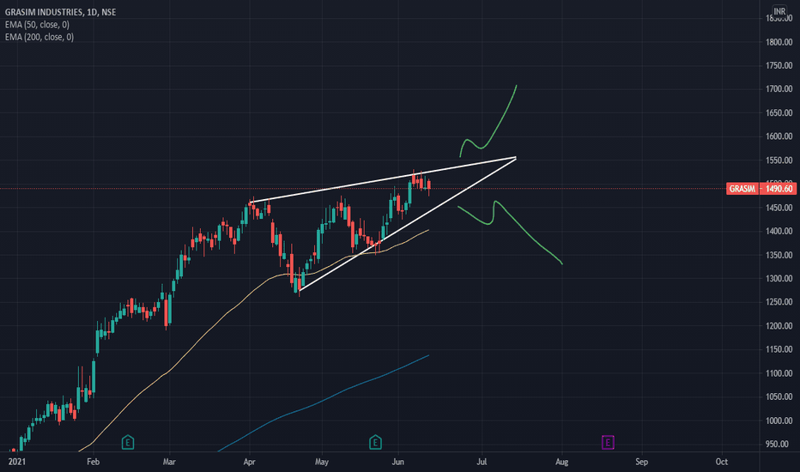Click the Sep label on time axis

641,462
